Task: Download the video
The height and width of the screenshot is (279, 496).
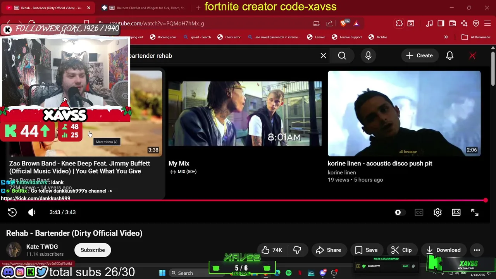Action: [x=444, y=250]
